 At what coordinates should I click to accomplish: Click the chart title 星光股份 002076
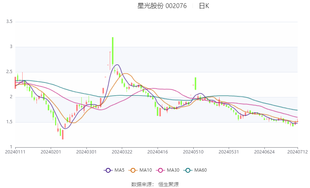click(x=162, y=6)
